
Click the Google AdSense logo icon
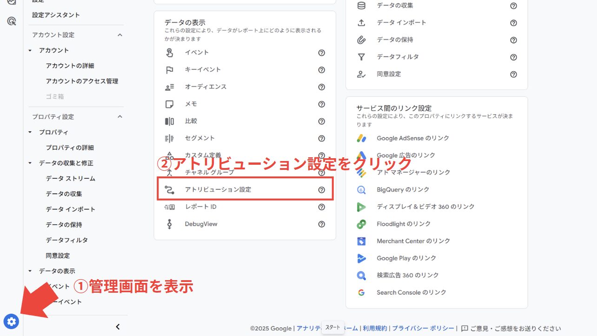(361, 138)
